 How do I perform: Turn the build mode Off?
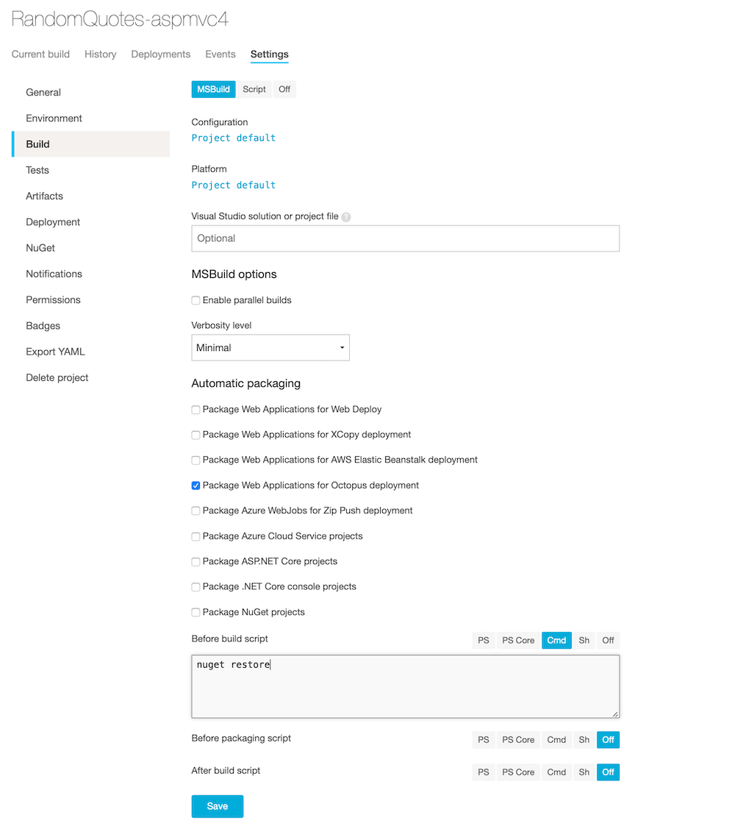284,88
